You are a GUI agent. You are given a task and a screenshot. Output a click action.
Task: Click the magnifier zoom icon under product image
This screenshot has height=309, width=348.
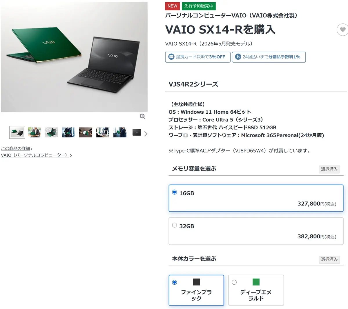[x=142, y=116]
